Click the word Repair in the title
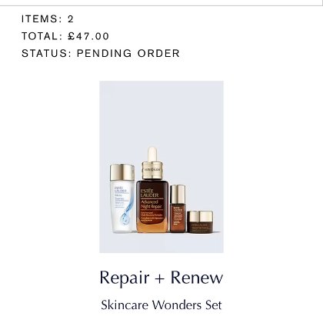The image size is (323, 323). (x=125, y=279)
